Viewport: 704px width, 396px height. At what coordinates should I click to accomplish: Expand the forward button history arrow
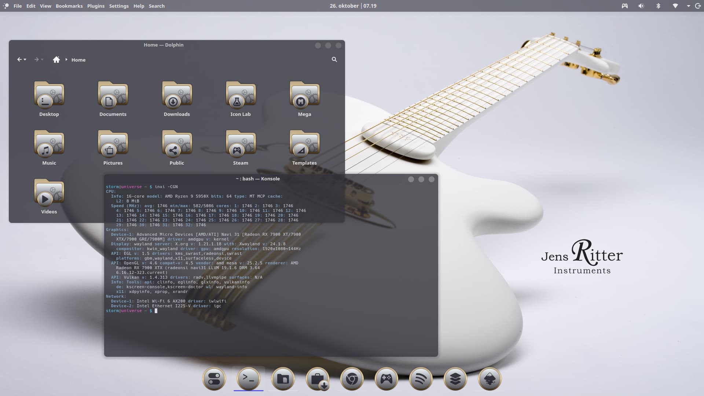tap(42, 59)
